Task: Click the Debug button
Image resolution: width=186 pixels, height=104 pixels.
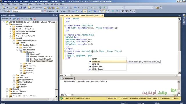Action: click(x=61, y=11)
